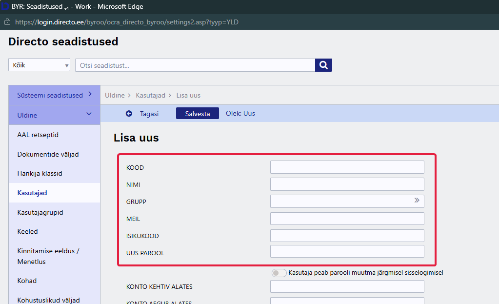Open group picker via double-arrow icon
The image size is (499, 304).
[417, 201]
